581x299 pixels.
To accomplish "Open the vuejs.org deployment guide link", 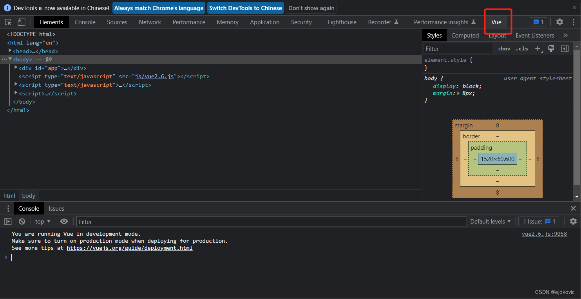I will click(130, 248).
